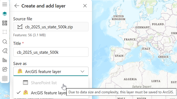Click the Source file label

[23, 19]
